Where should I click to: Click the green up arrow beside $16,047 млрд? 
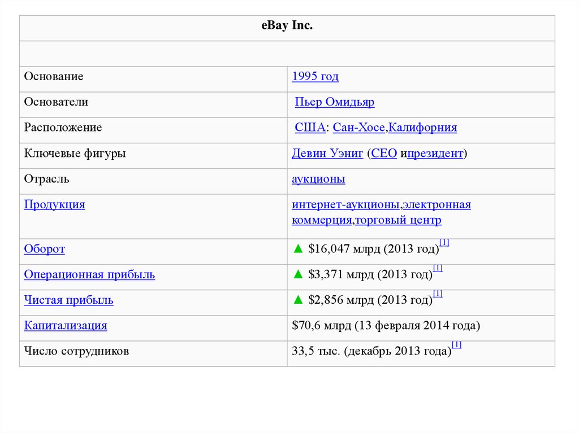(298, 248)
